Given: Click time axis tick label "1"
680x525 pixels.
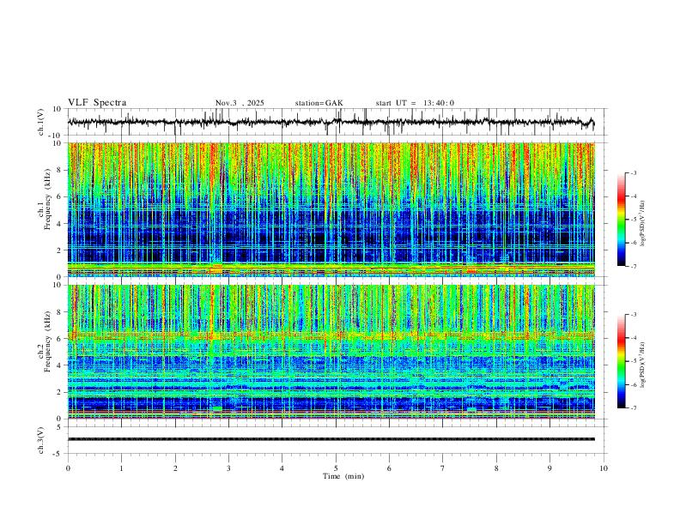Looking at the screenshot, I should pos(121,468).
